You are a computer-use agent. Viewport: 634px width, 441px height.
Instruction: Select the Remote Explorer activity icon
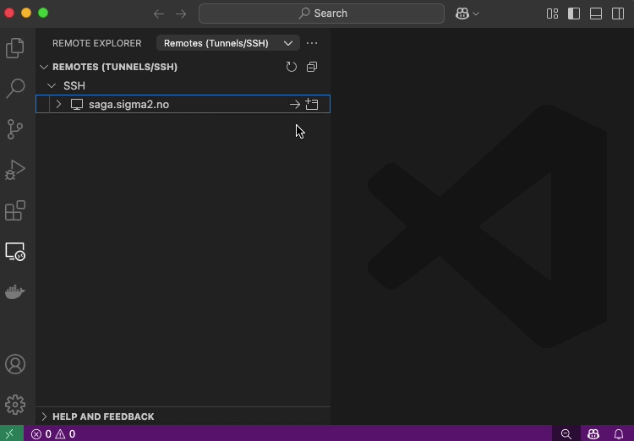point(15,252)
